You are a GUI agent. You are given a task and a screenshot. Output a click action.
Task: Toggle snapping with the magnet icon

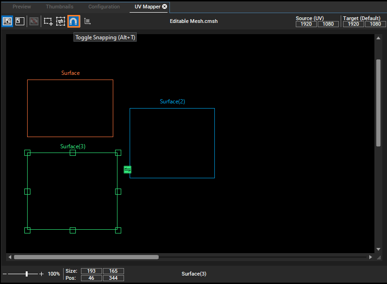pos(73,22)
